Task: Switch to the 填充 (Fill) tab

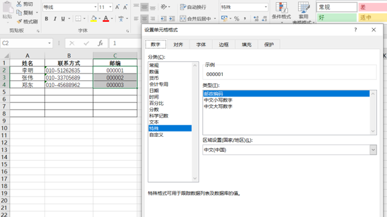Action: [x=246, y=45]
